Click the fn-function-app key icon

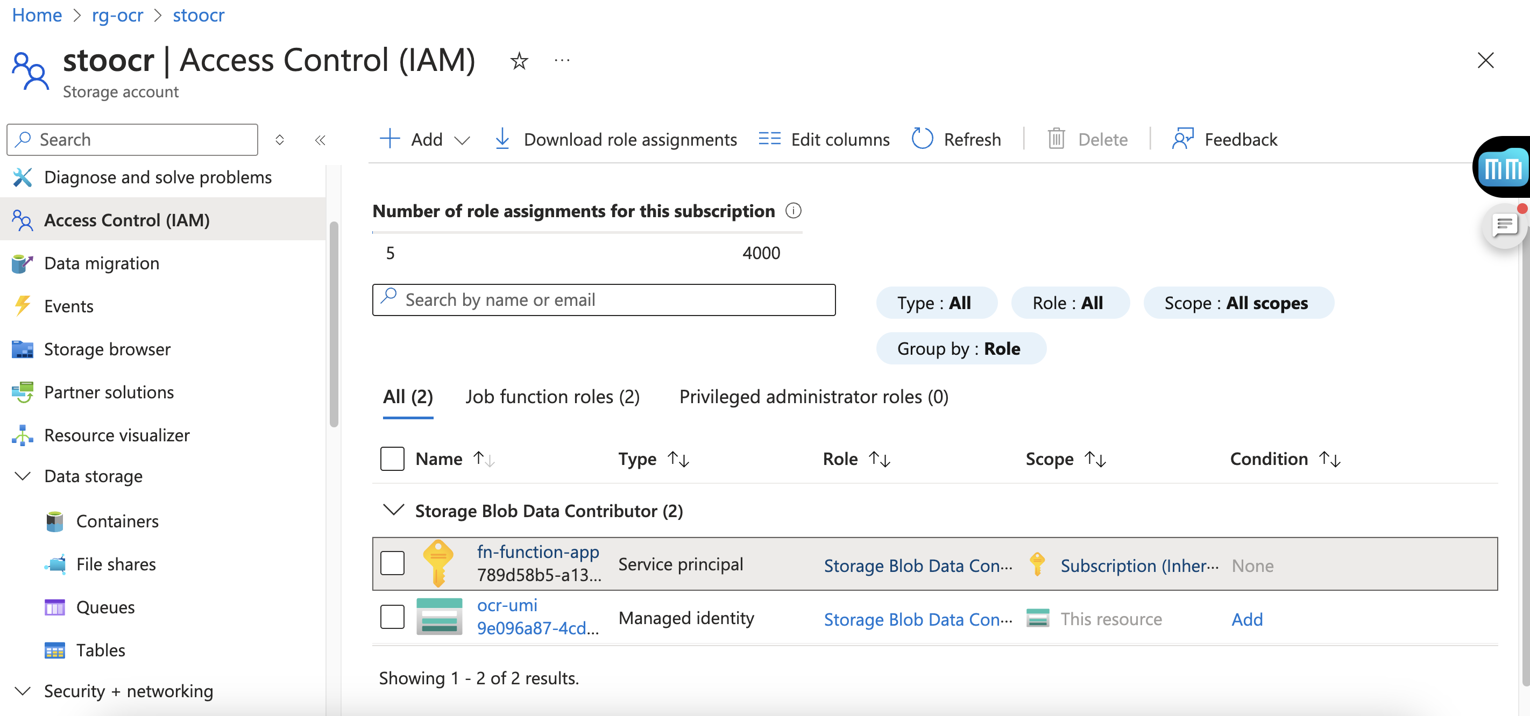[x=438, y=563]
